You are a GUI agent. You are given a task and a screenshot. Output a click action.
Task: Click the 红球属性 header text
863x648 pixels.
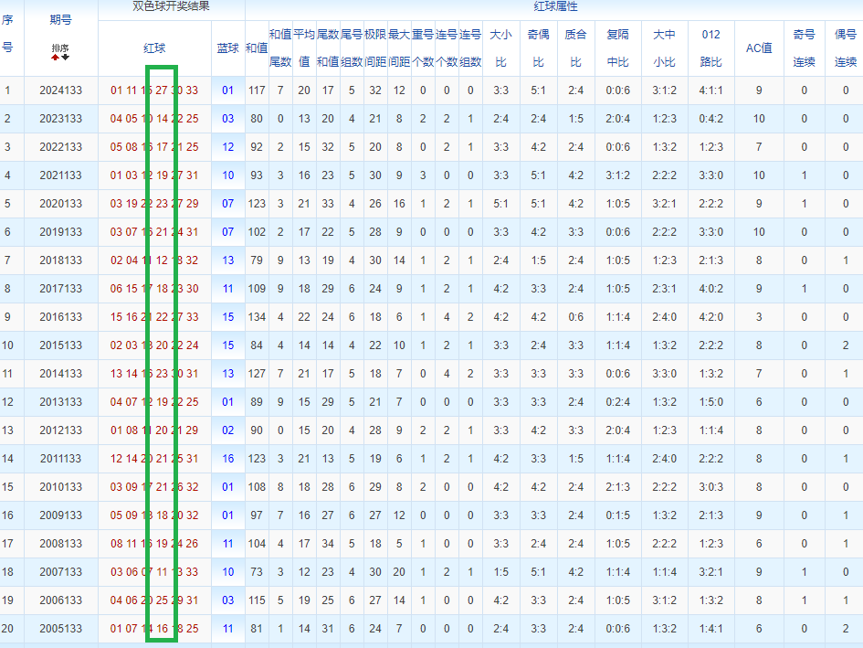tap(555, 6)
